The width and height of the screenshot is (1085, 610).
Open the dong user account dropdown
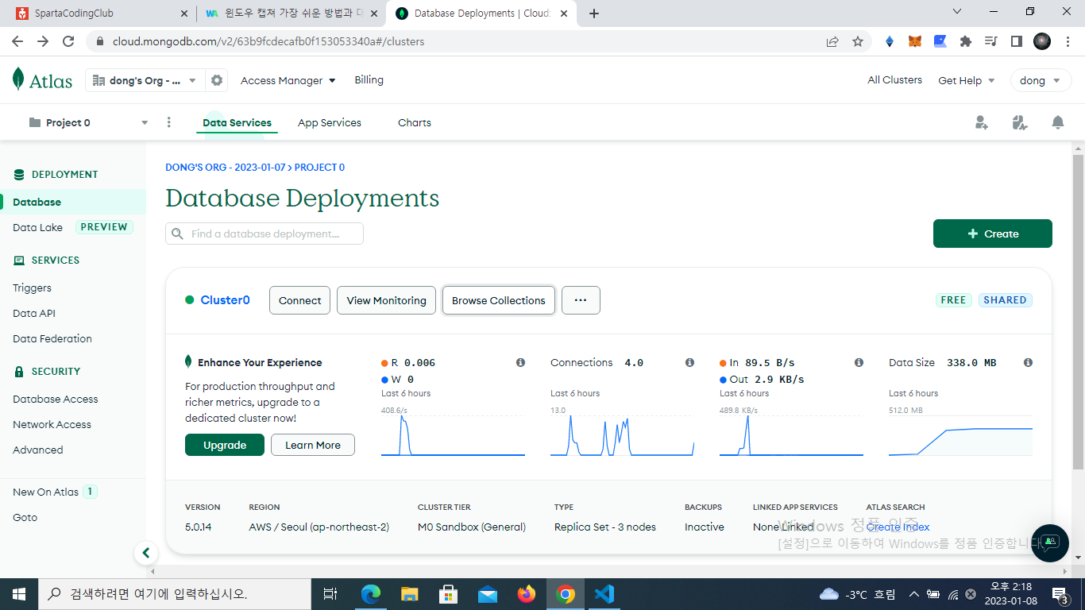[1041, 80]
